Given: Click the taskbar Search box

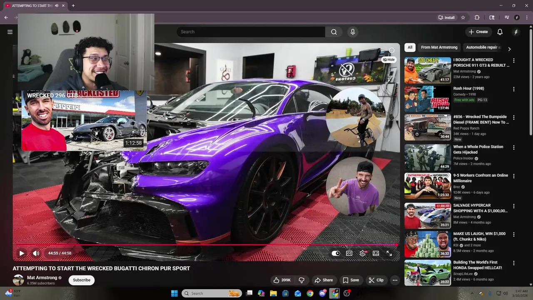Looking at the screenshot, I should tap(212, 293).
